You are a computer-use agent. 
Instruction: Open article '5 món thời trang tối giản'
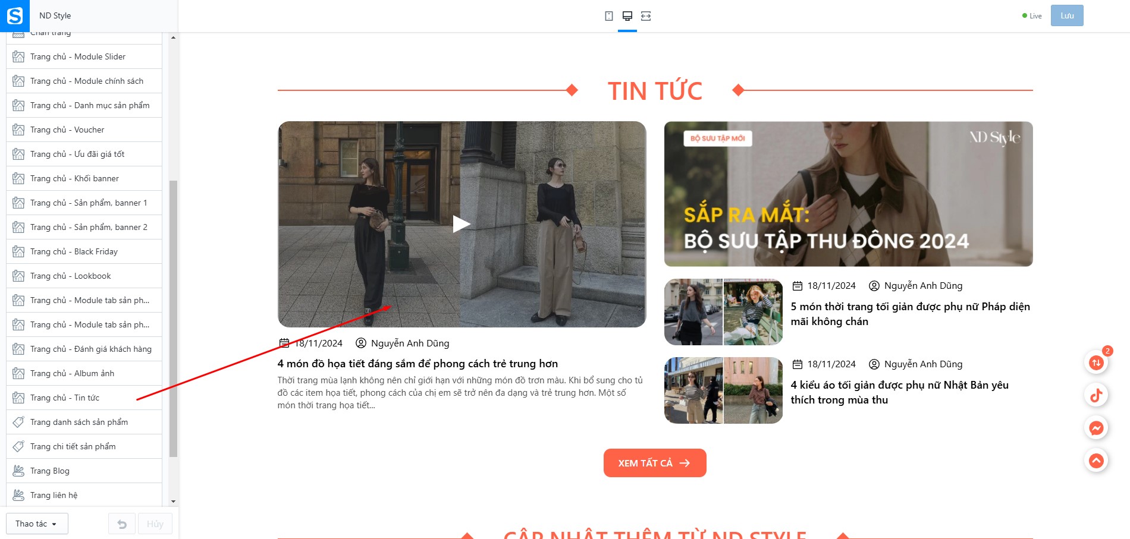pos(910,314)
